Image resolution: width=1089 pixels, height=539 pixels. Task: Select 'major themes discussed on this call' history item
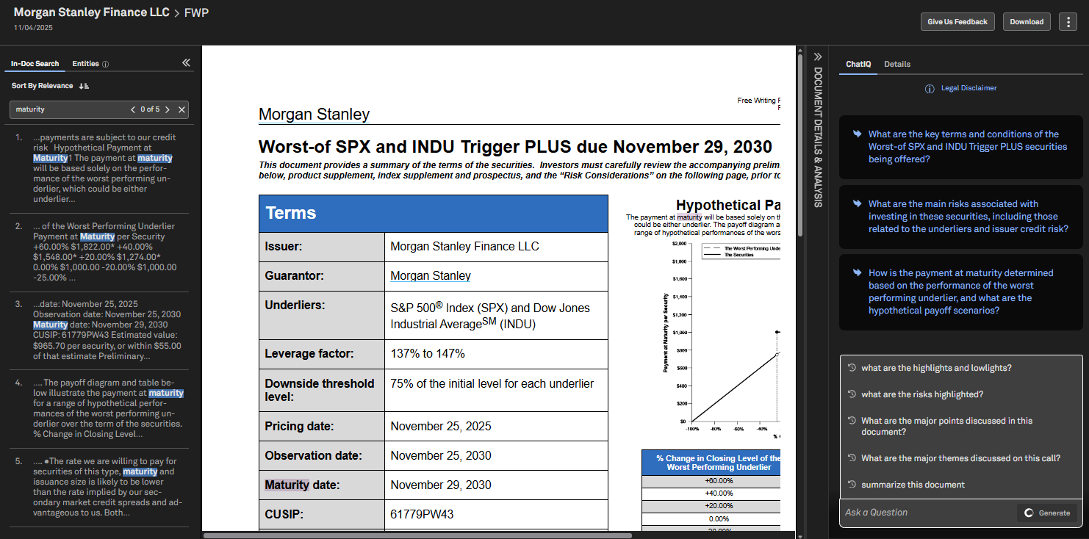point(961,458)
